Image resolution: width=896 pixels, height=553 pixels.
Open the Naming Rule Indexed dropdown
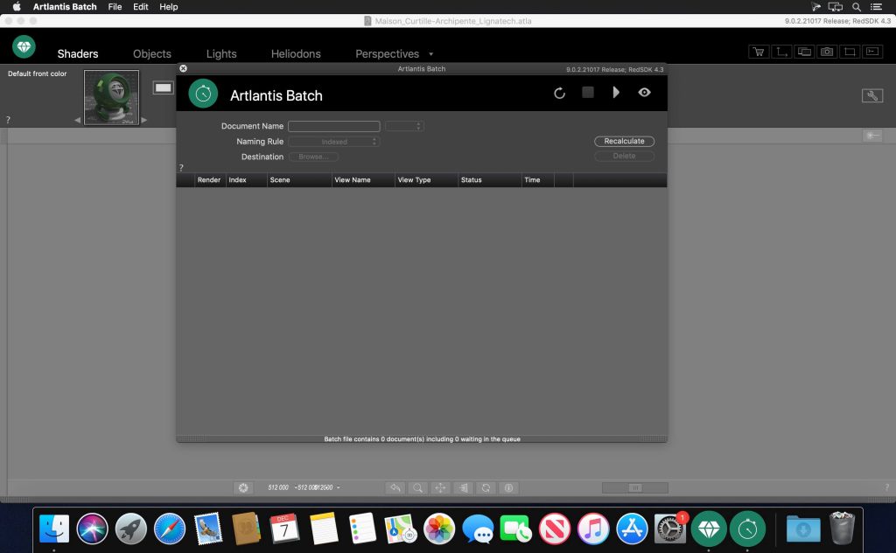coord(334,142)
